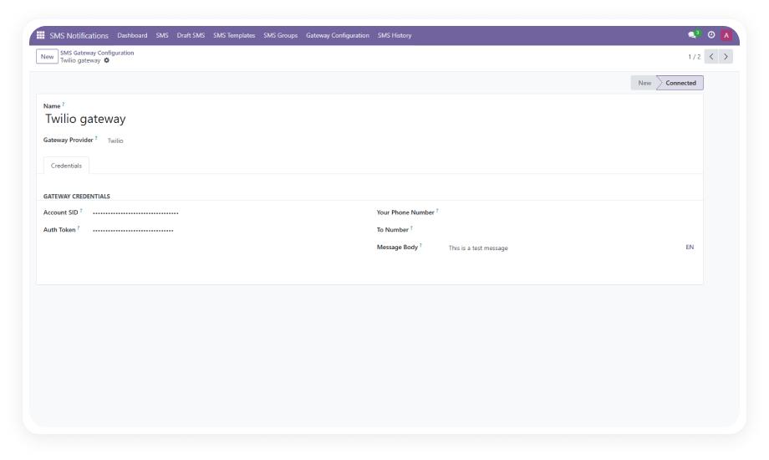Click the Your Phone Number field
This screenshot has width=769, height=460.
572,212
